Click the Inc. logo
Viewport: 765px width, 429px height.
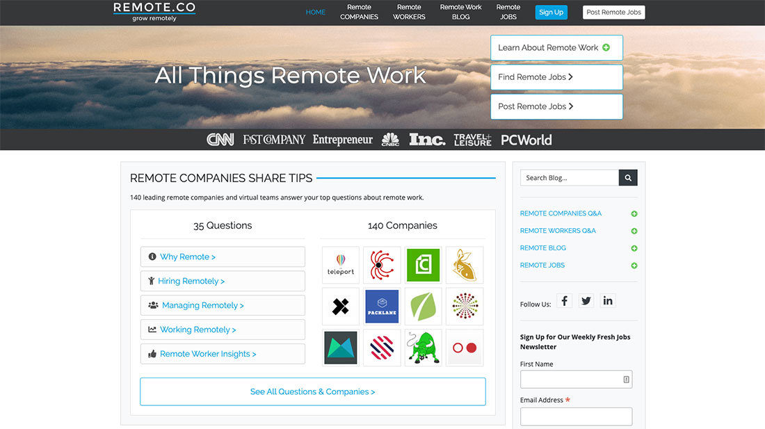point(427,140)
